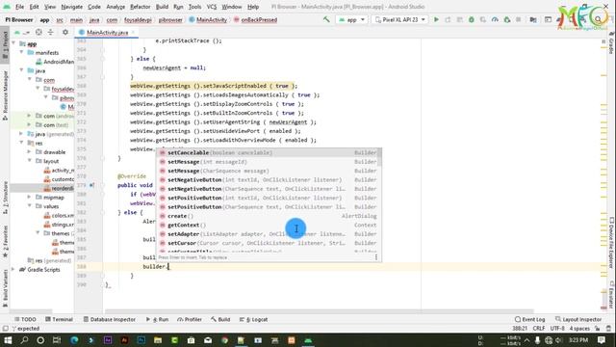Click CRLF line separator in status bar
The height and width of the screenshot is (347, 616).
(x=539, y=328)
